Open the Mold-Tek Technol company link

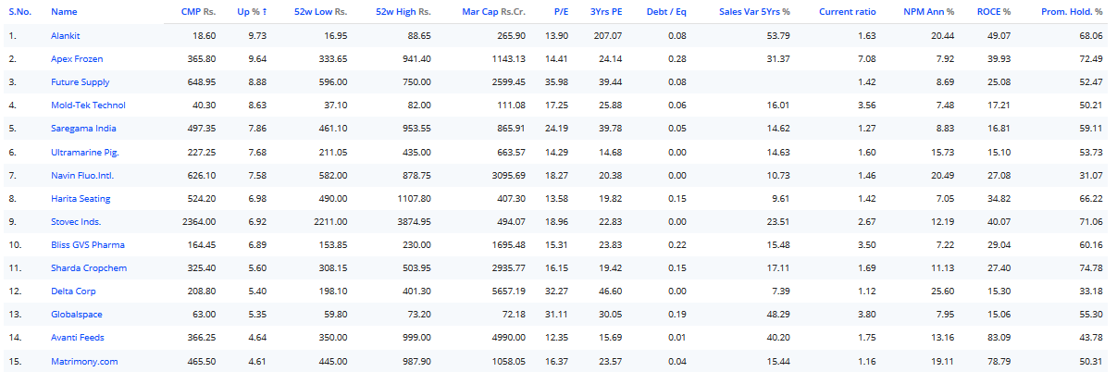point(88,105)
